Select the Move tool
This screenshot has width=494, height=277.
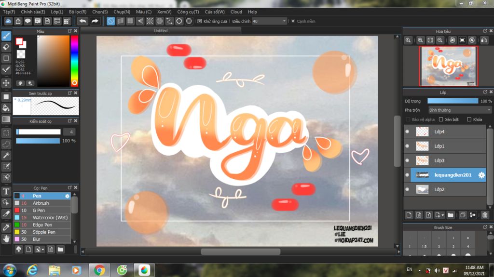6,83
